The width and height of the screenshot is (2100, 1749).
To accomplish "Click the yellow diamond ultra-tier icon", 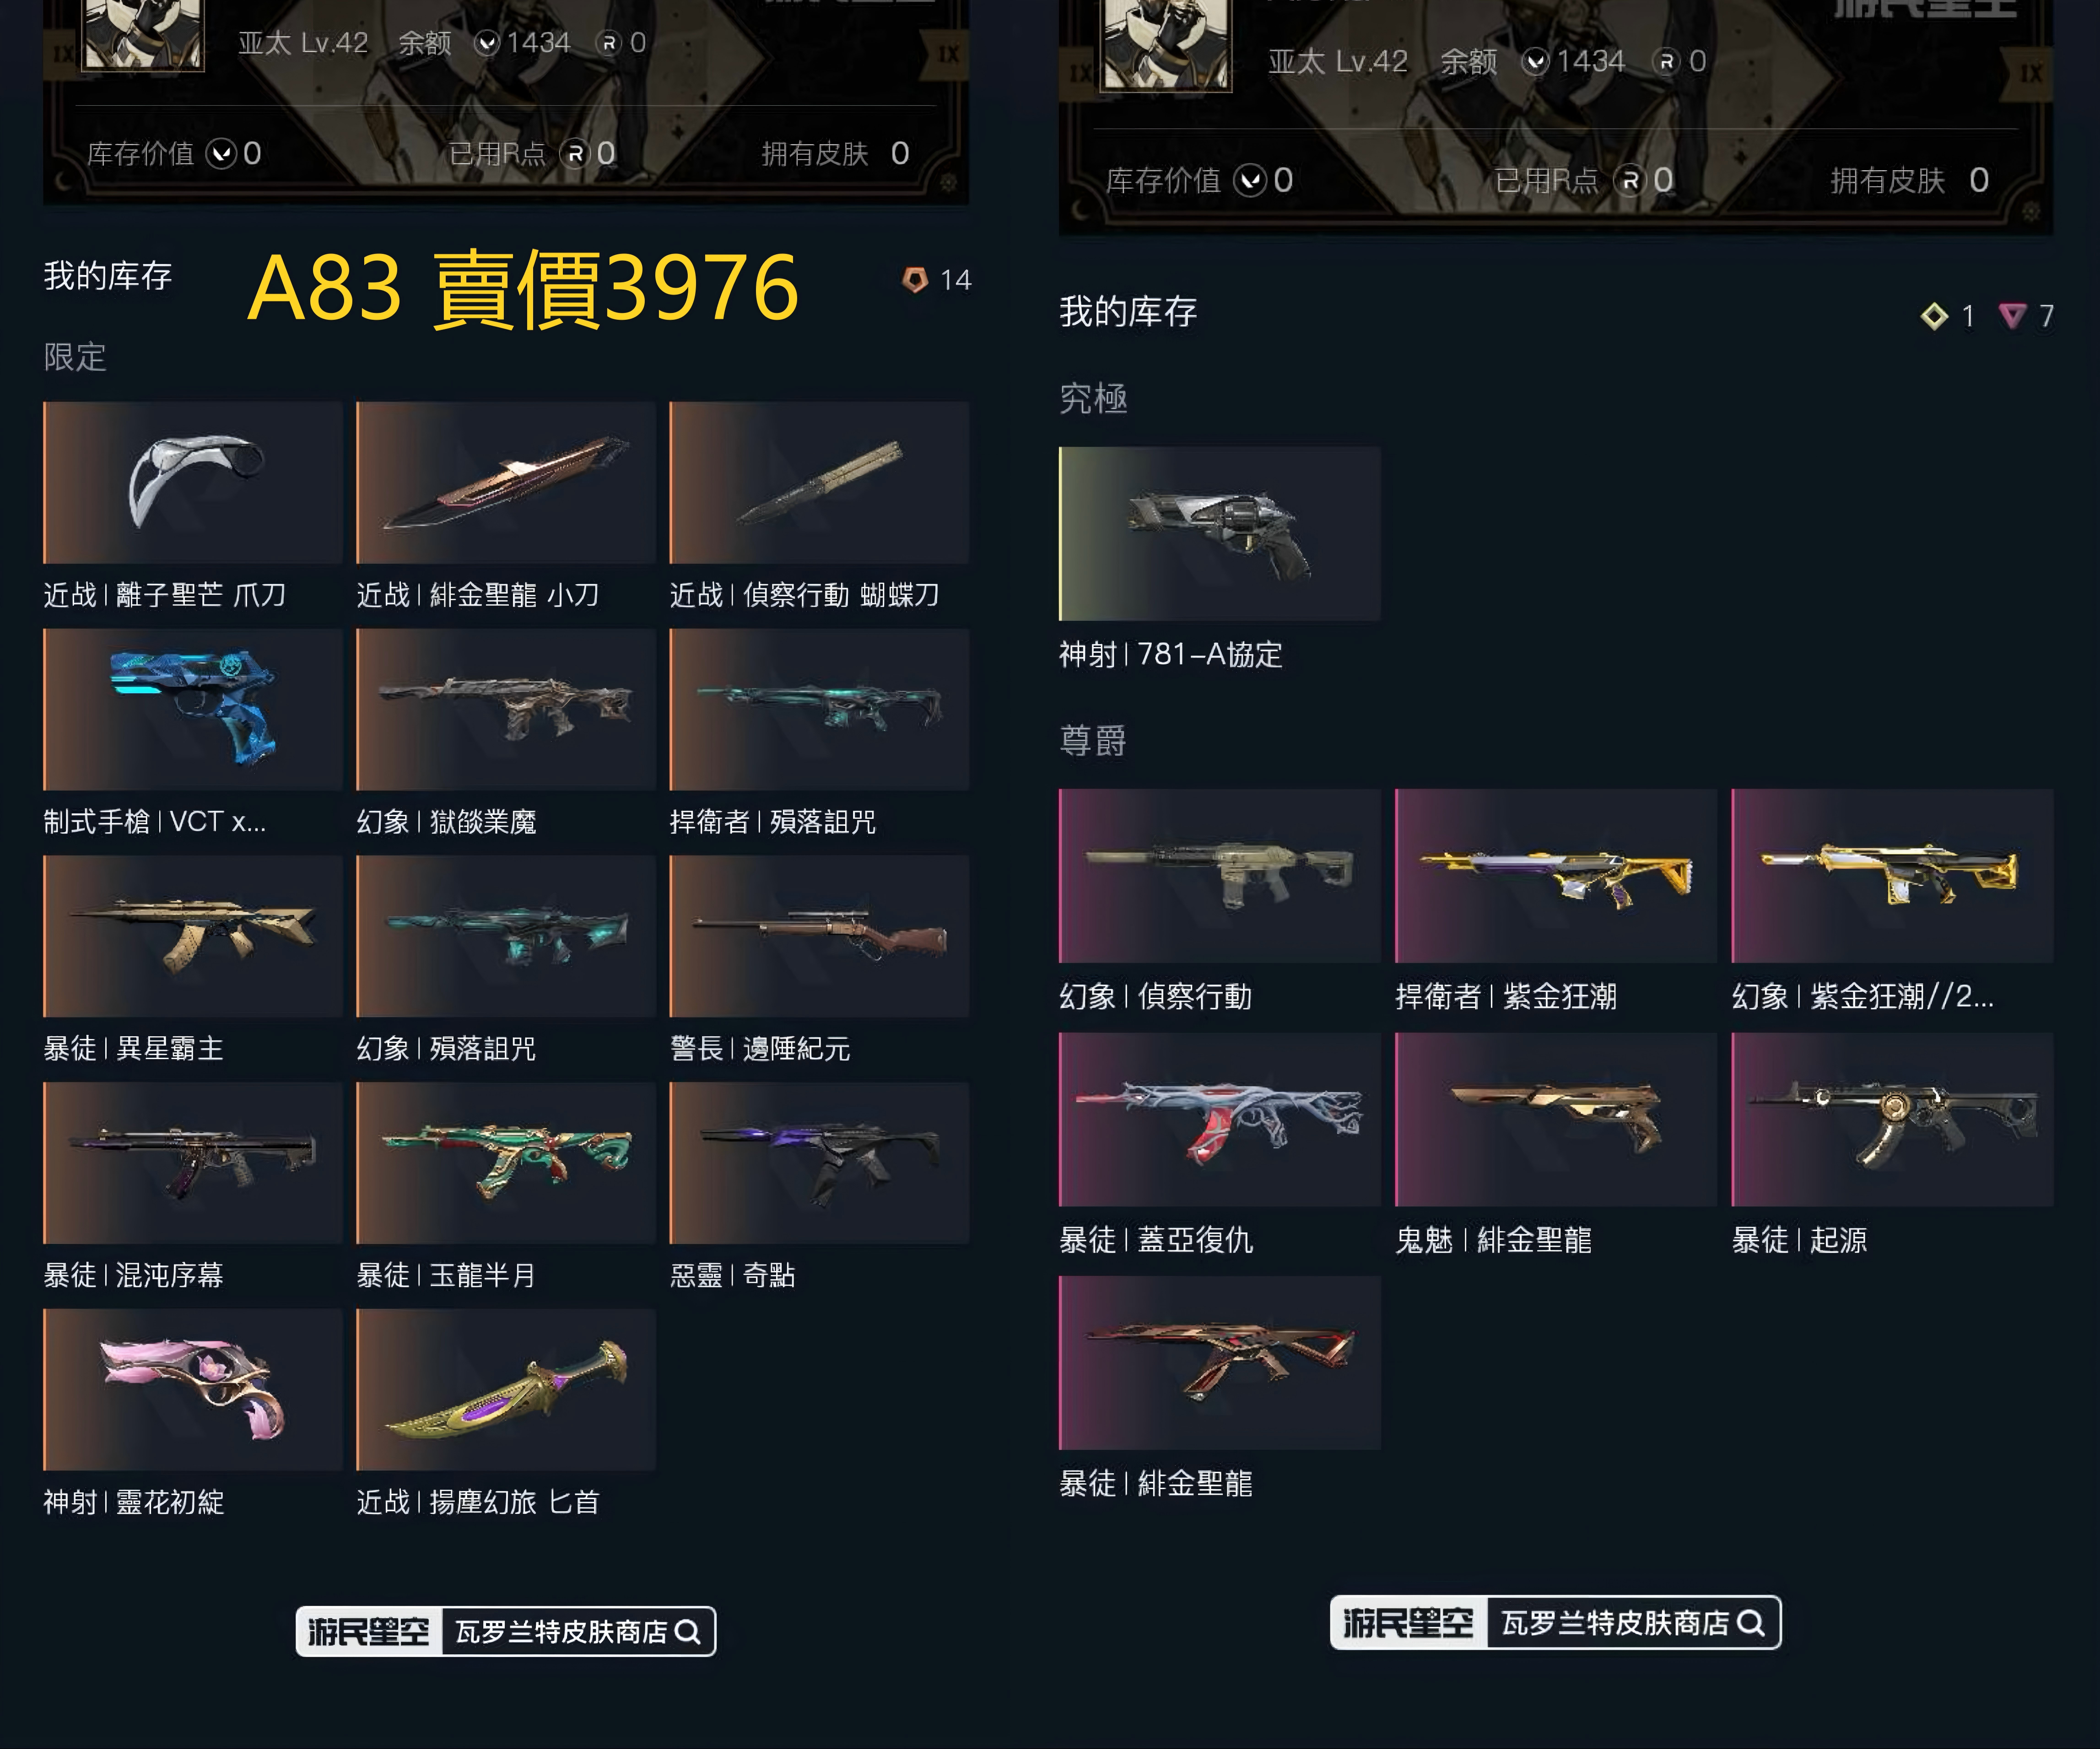I will coord(1934,316).
